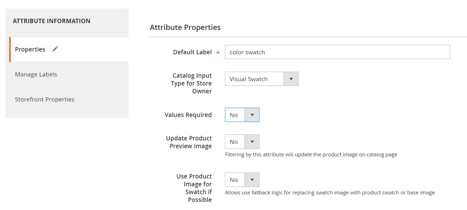Click the pencil edit icon beside Properties
This screenshot has height=210, width=467.
(x=55, y=49)
